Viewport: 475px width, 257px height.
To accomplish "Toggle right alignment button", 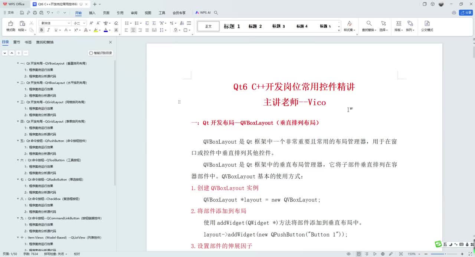I will click(140, 30).
